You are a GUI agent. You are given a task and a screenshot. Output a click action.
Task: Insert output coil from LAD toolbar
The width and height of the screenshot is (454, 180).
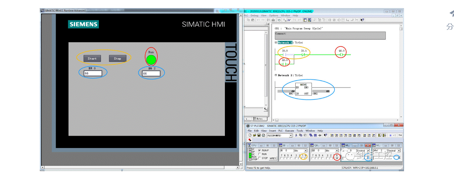pyautogui.click(x=339, y=20)
